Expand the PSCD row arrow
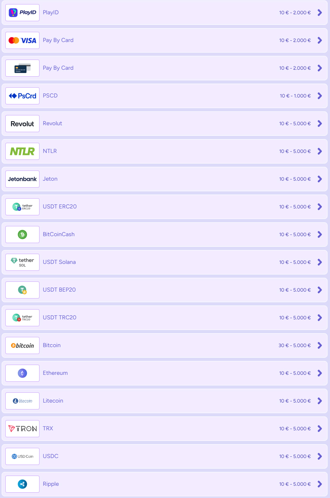Screen dimensions: 330x498 pyautogui.click(x=320, y=96)
